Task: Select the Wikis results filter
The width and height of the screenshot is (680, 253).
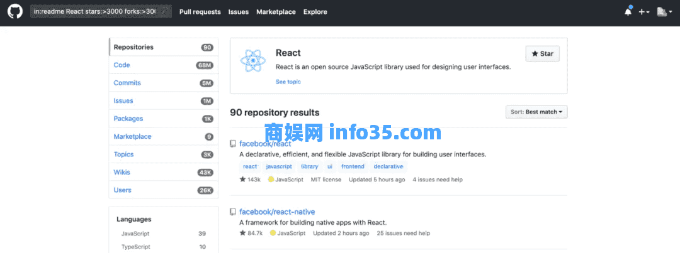Action: pos(164,172)
